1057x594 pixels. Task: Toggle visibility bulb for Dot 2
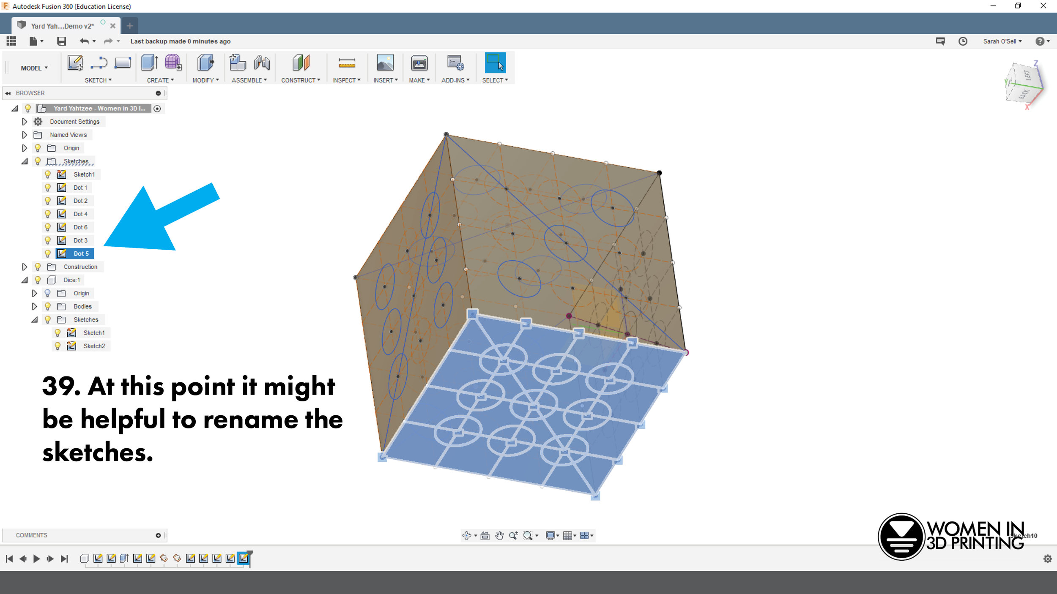pyautogui.click(x=48, y=201)
